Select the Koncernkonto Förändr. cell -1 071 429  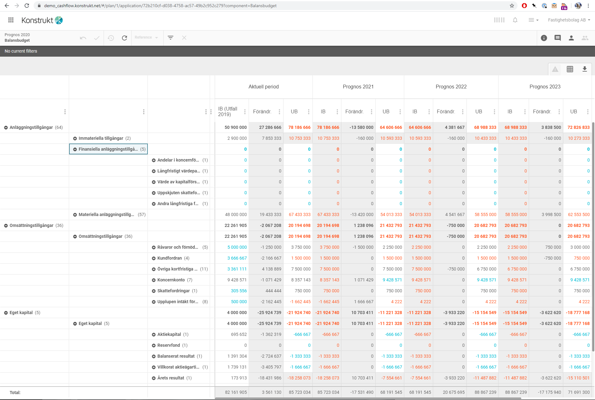click(271, 280)
